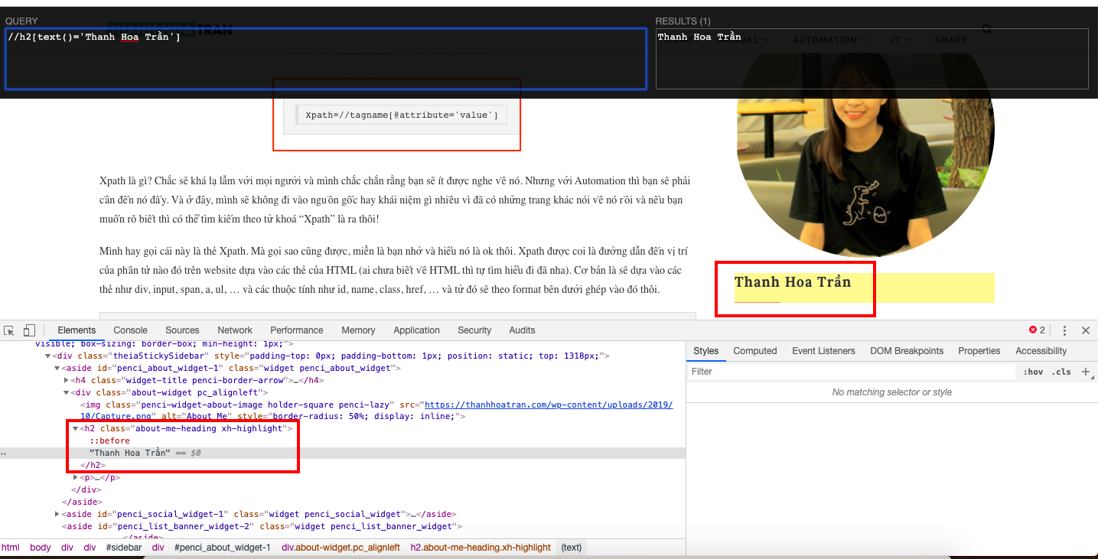Toggle the :hov element state button
Viewport: 1098px width, 559px height.
[x=1033, y=372]
